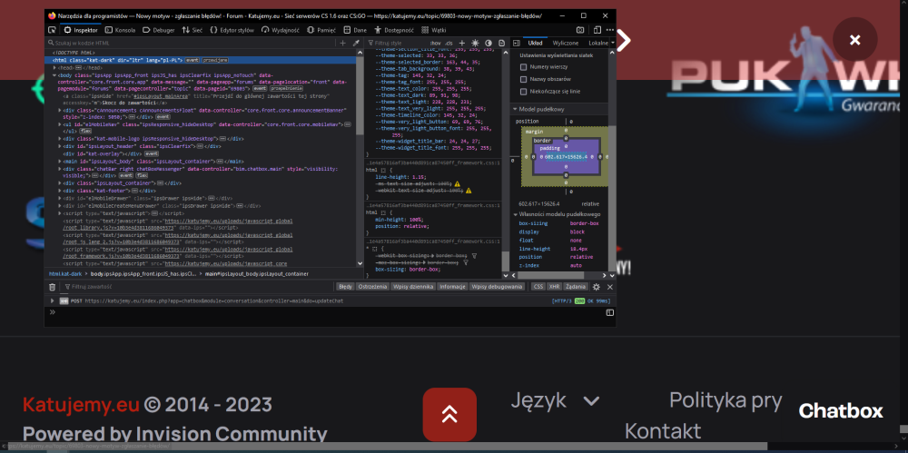Screen dimensions: 908x453
Task: Open the Wydajność tab
Action: click(281, 30)
